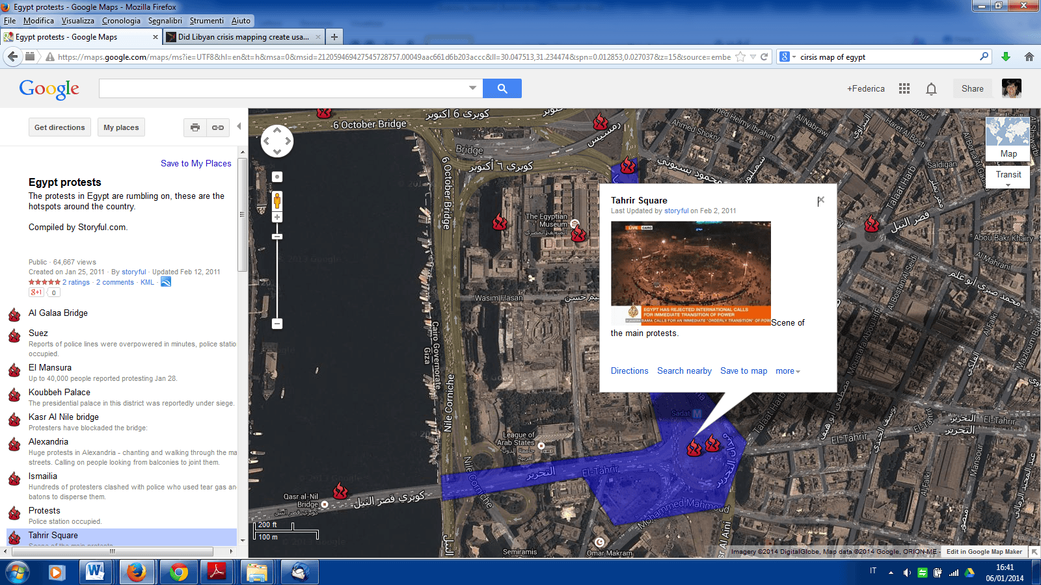Switch to the Libyan crisis mapping tab
This screenshot has height=585, width=1041.
tap(243, 37)
